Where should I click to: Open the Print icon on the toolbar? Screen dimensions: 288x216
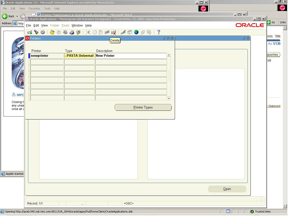[x=72, y=32]
